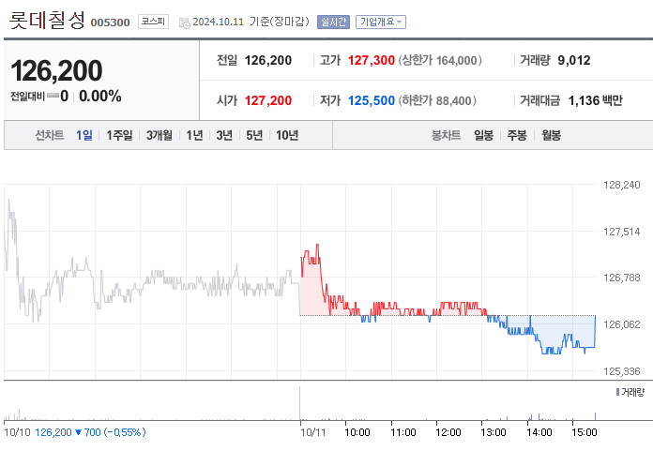Viewport: 653px width, 451px height.
Task: Click the 저가 value 125,500
Action: (x=371, y=100)
